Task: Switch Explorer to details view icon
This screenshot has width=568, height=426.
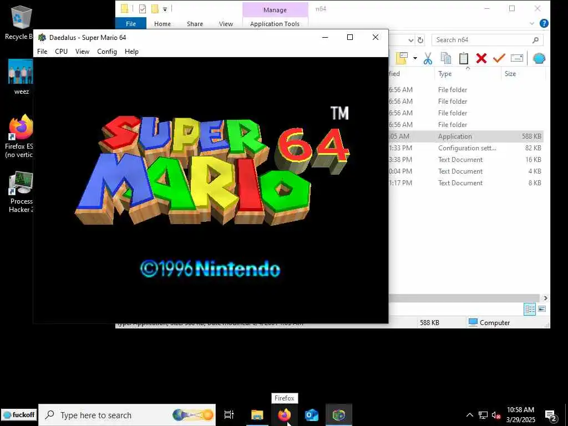Action: click(530, 309)
